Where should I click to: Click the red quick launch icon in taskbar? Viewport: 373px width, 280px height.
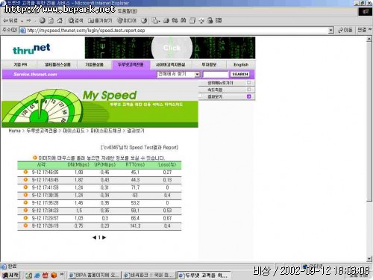click(x=46, y=276)
